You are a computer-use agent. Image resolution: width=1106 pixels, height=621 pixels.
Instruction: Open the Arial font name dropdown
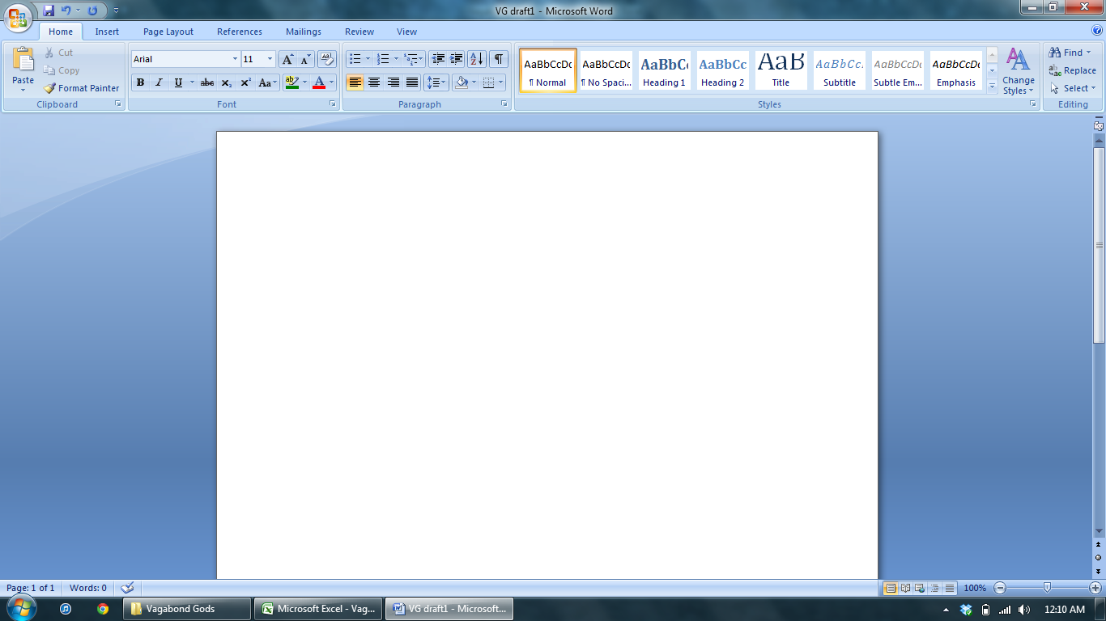tap(235, 59)
